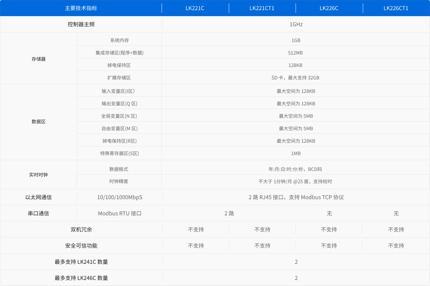Screen dimensions: 430x286
Task: Click the '128KB' value for 掉电保持区
Action: click(296, 65)
